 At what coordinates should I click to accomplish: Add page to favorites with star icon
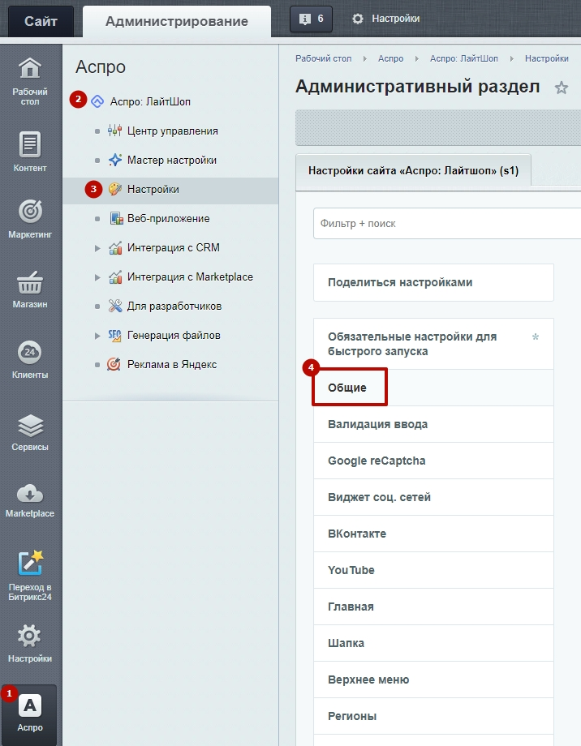[x=562, y=88]
